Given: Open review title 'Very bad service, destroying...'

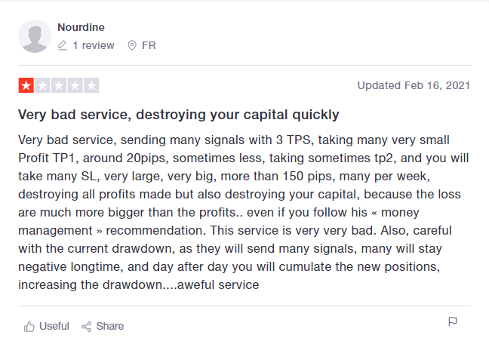Looking at the screenshot, I should coord(178,115).
